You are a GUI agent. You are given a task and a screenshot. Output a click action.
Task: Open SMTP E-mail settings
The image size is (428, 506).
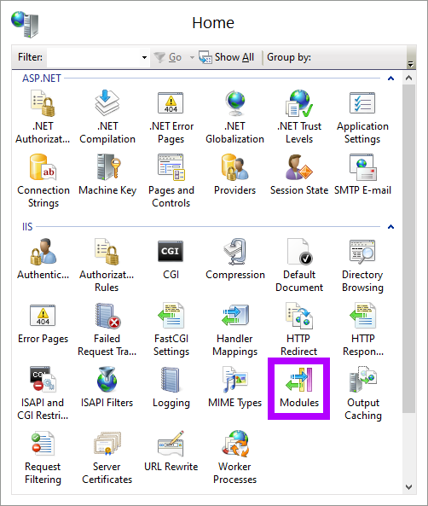pyautogui.click(x=362, y=175)
